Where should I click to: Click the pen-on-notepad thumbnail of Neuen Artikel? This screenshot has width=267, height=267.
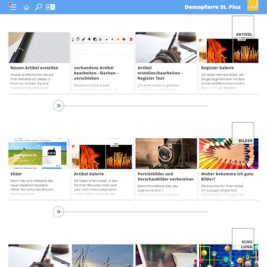coord(39,48)
